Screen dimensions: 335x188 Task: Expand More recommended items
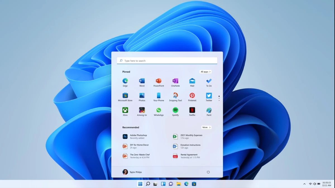(206, 128)
